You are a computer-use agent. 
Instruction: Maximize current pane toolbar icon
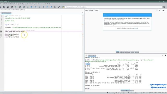(55, 7)
